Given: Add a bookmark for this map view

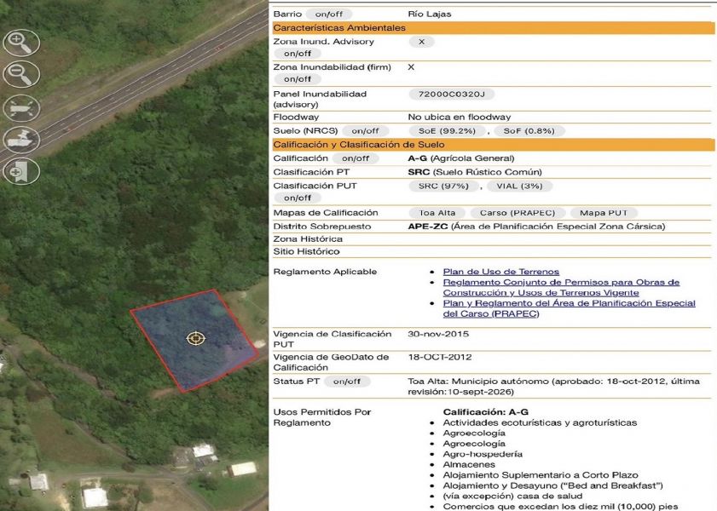Looking at the screenshot, I should coord(21,171).
